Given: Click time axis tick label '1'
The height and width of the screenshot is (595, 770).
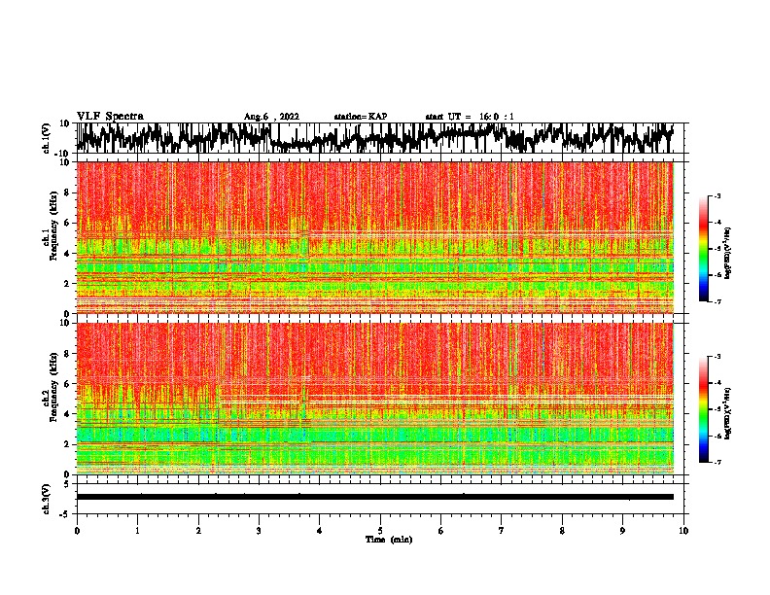Looking at the screenshot, I should 137,531.
